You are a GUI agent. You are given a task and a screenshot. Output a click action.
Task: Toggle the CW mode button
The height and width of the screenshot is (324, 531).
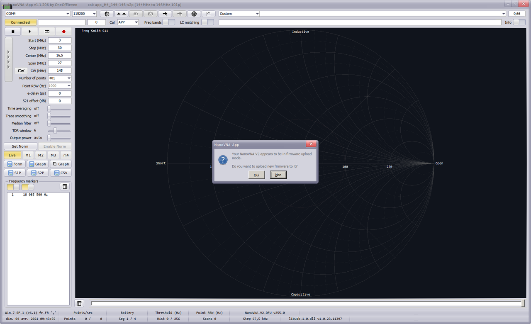[21, 71]
